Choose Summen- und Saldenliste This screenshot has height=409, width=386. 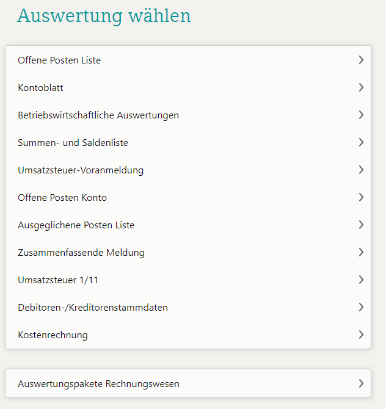tap(73, 143)
